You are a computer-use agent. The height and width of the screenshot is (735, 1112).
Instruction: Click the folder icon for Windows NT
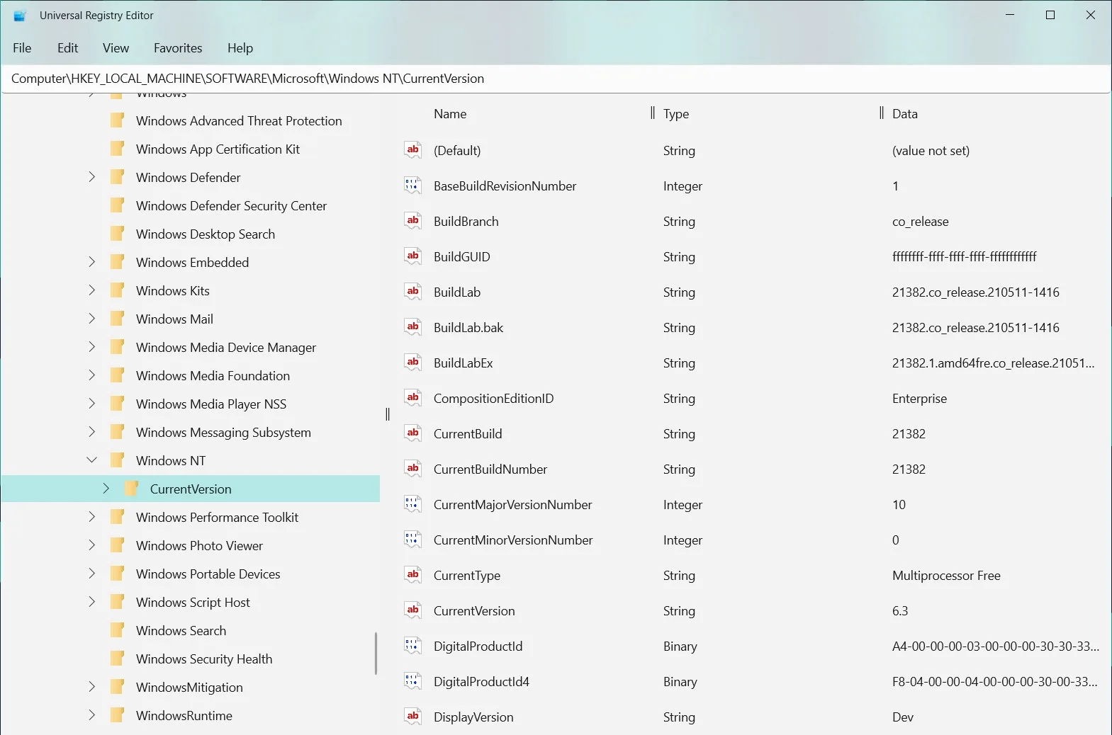tap(118, 460)
